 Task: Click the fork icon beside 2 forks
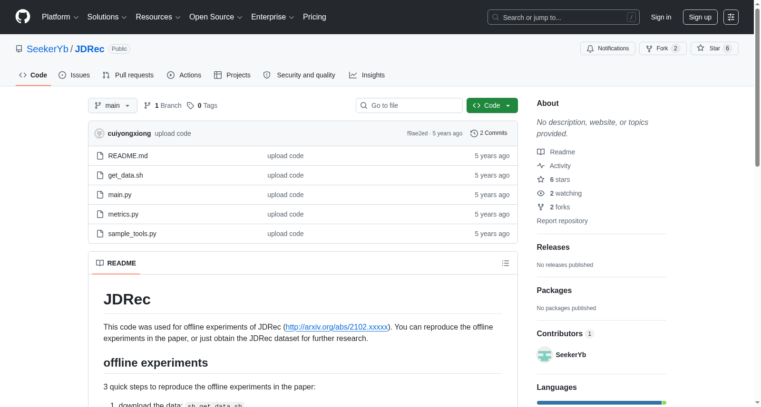541,207
